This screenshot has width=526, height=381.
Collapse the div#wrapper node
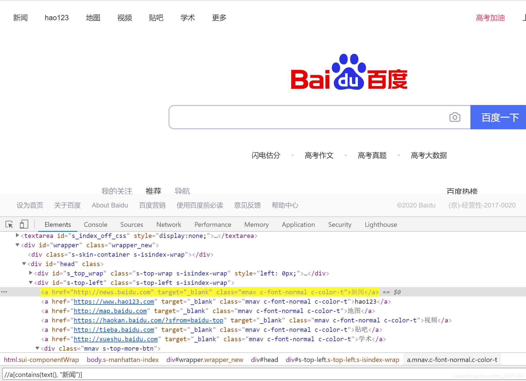pyautogui.click(x=17, y=245)
